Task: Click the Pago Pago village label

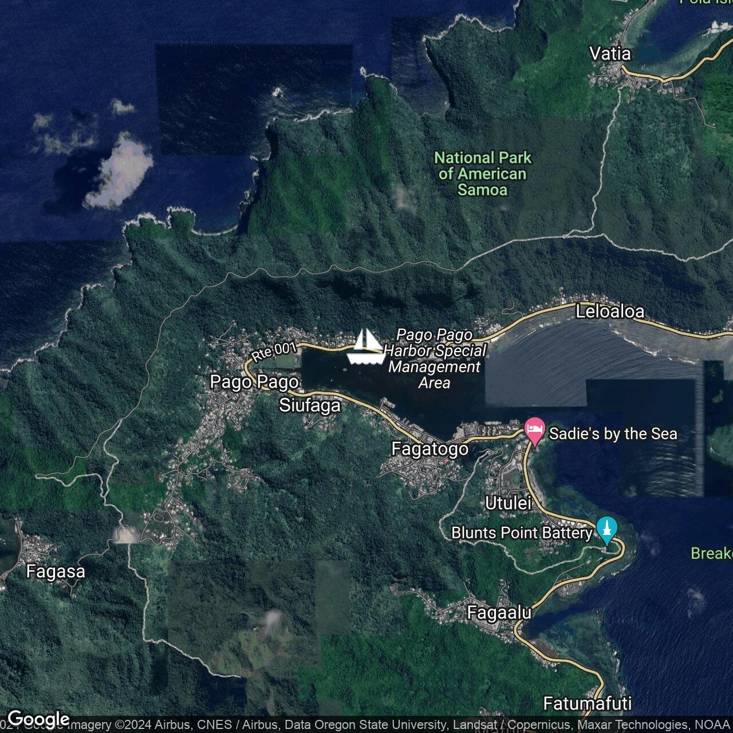Action: 254,382
